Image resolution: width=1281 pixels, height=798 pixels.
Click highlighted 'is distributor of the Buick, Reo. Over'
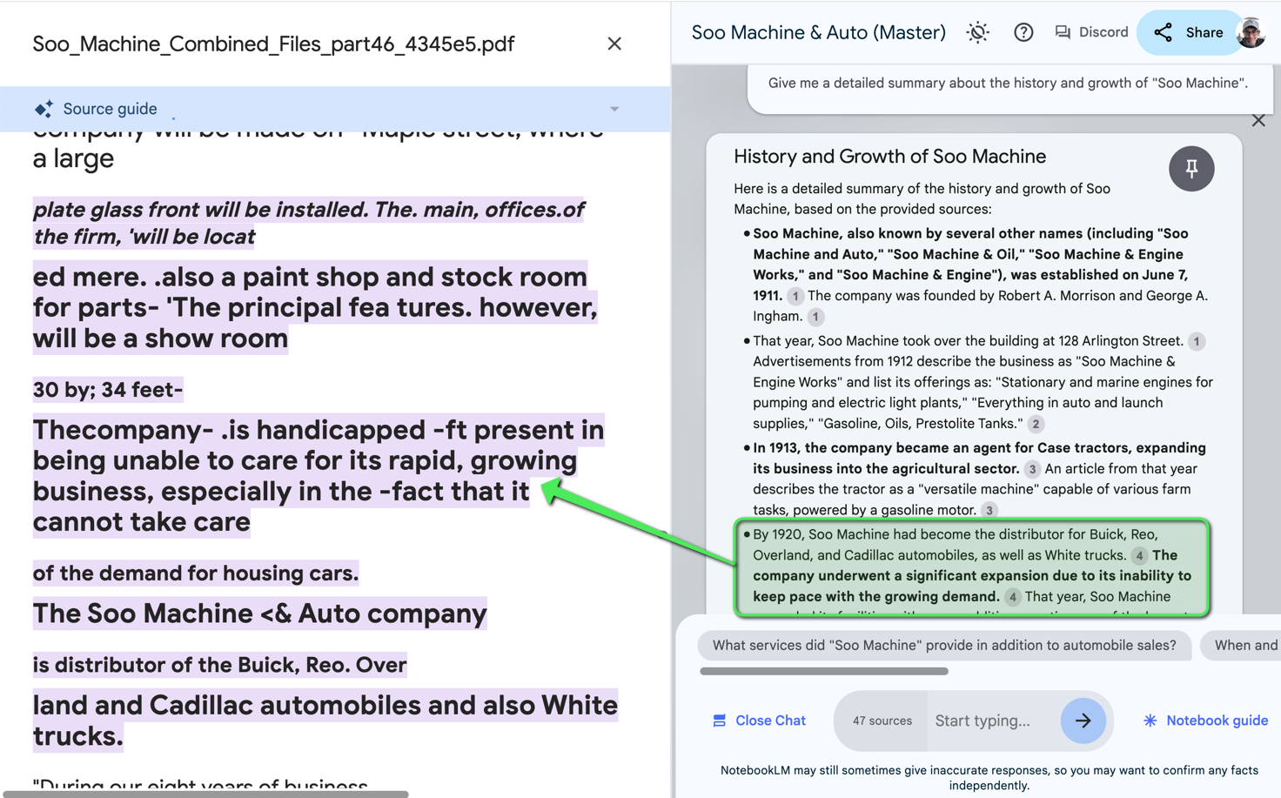pos(220,665)
